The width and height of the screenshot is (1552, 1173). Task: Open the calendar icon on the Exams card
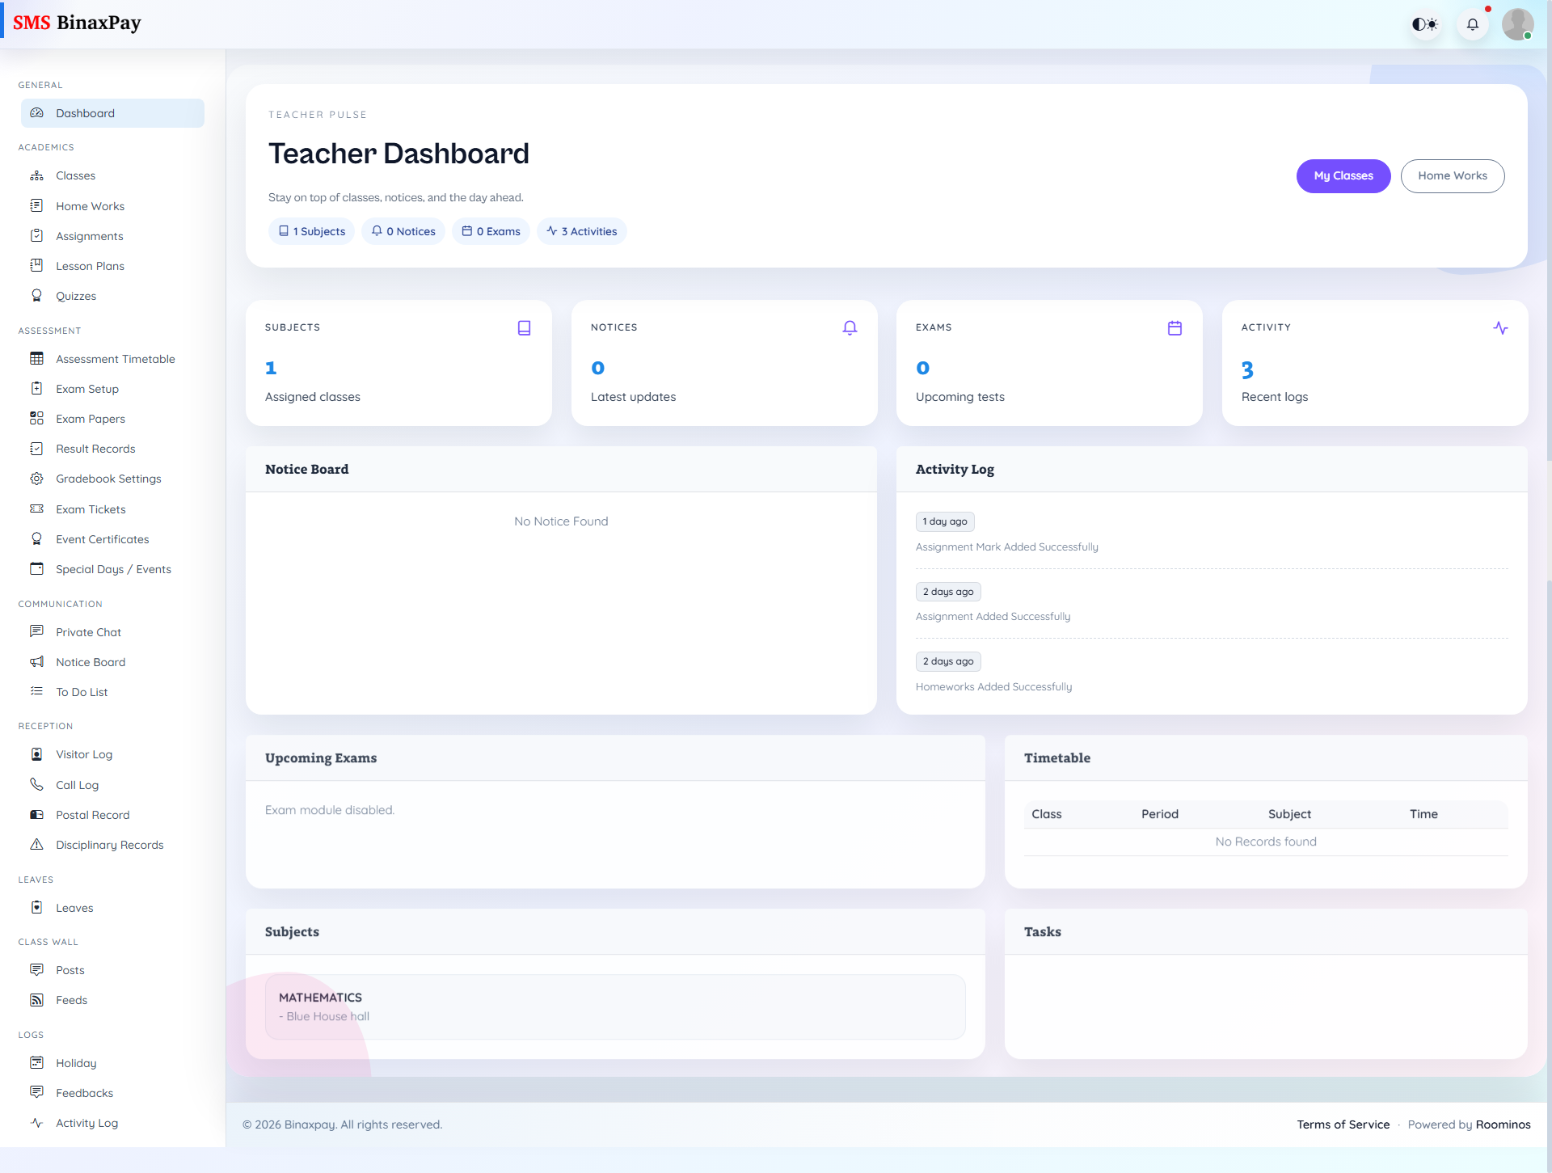click(1175, 327)
